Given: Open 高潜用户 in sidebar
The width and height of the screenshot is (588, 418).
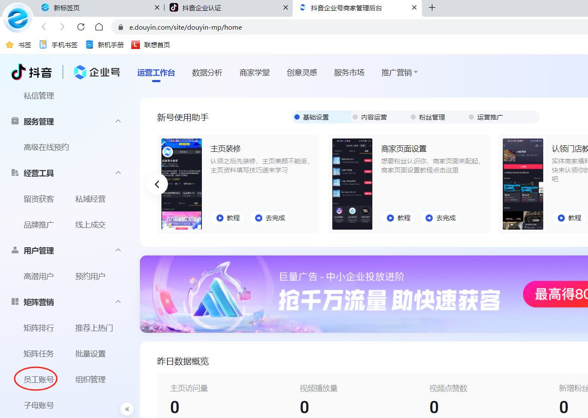Looking at the screenshot, I should pos(39,277).
